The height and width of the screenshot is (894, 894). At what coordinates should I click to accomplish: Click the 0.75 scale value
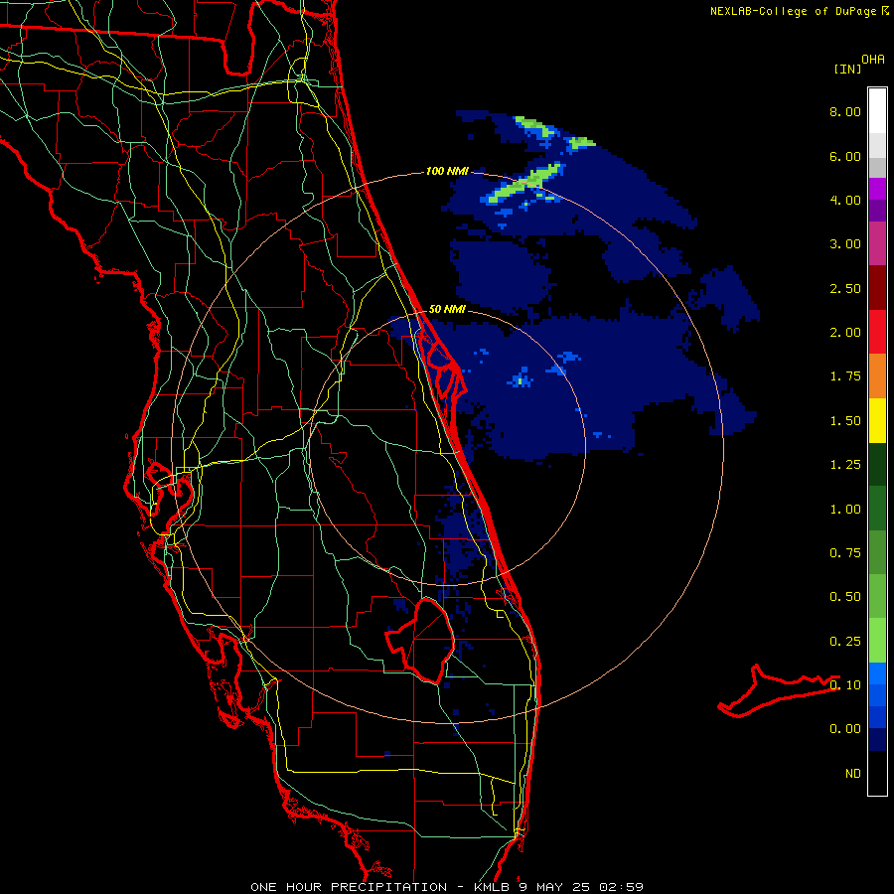click(x=845, y=553)
